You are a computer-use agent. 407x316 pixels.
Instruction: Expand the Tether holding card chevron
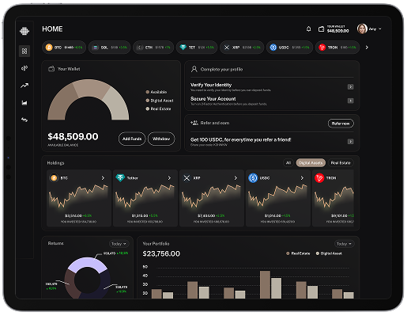tap(169, 178)
